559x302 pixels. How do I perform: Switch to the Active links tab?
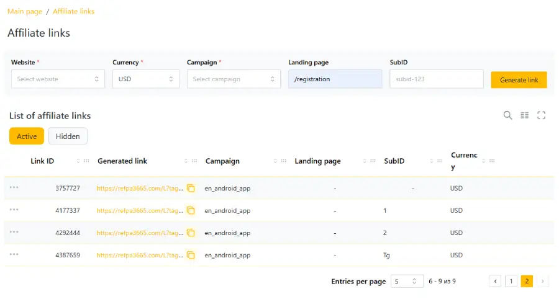[27, 136]
